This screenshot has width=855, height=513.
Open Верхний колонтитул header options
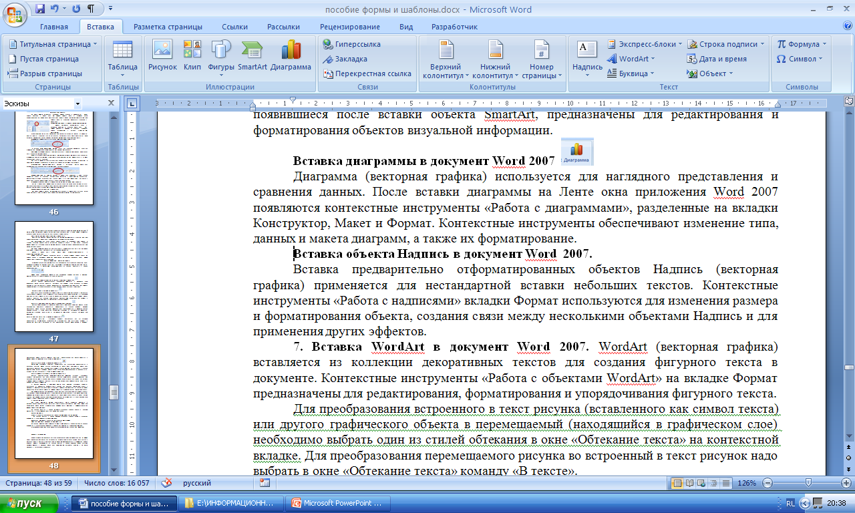click(x=446, y=59)
